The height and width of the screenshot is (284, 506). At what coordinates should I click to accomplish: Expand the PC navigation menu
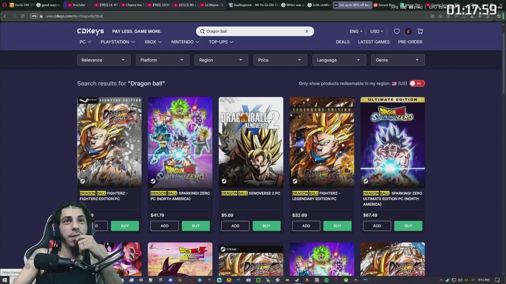pos(85,42)
